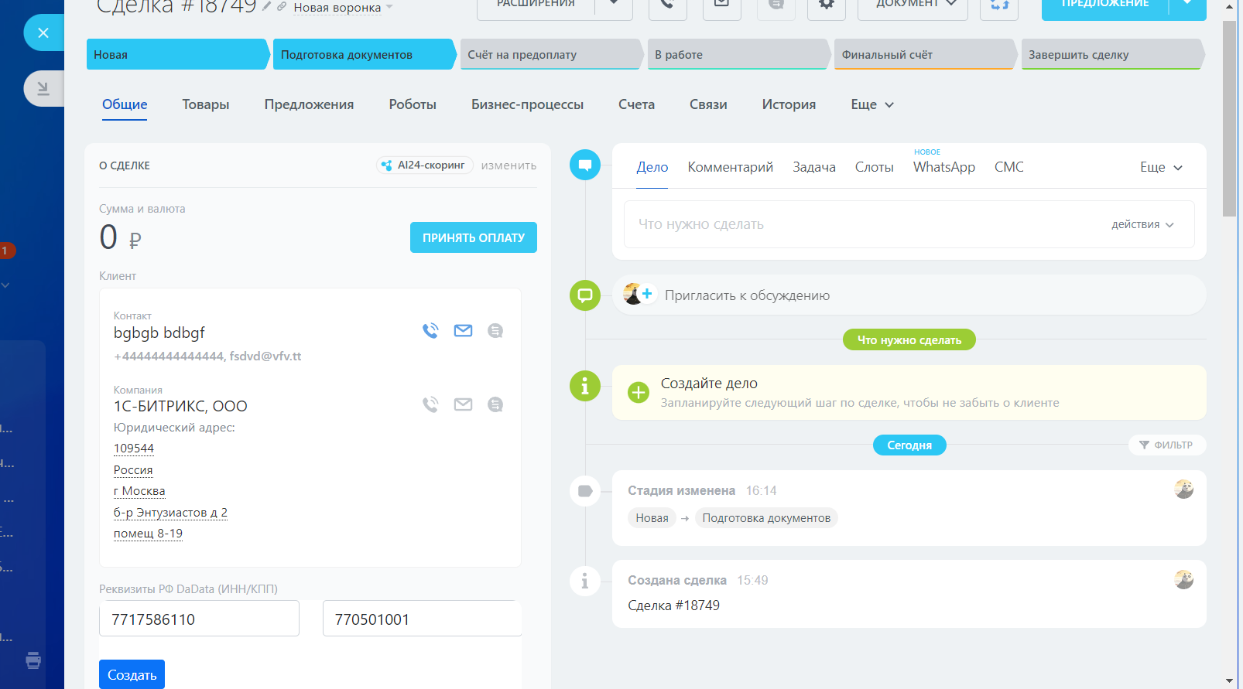The image size is (1243, 689).
Task: View the История tab
Action: click(789, 104)
